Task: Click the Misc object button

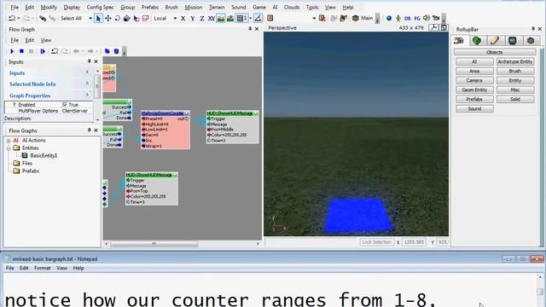Action: pos(515,90)
